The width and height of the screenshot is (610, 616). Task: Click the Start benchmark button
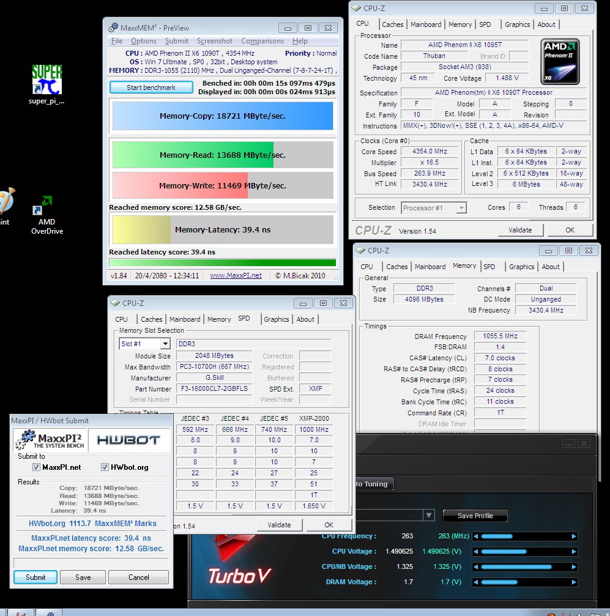pyautogui.click(x=151, y=87)
